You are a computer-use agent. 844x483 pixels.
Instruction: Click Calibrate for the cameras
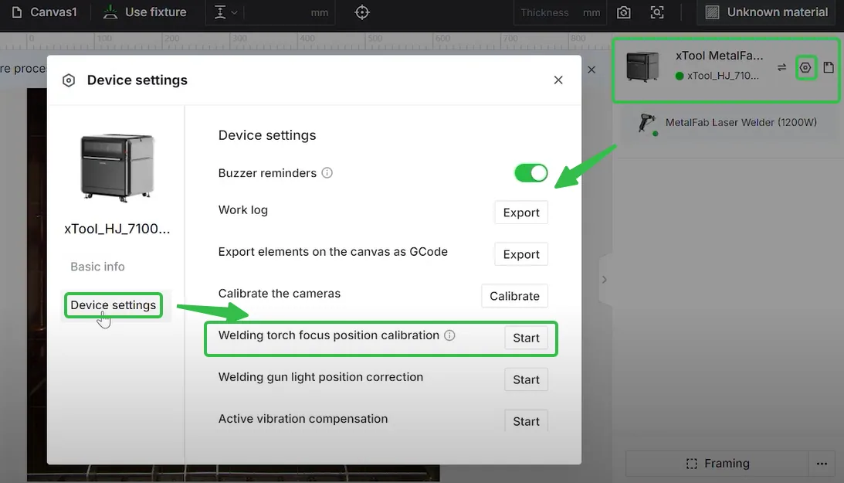[514, 296]
